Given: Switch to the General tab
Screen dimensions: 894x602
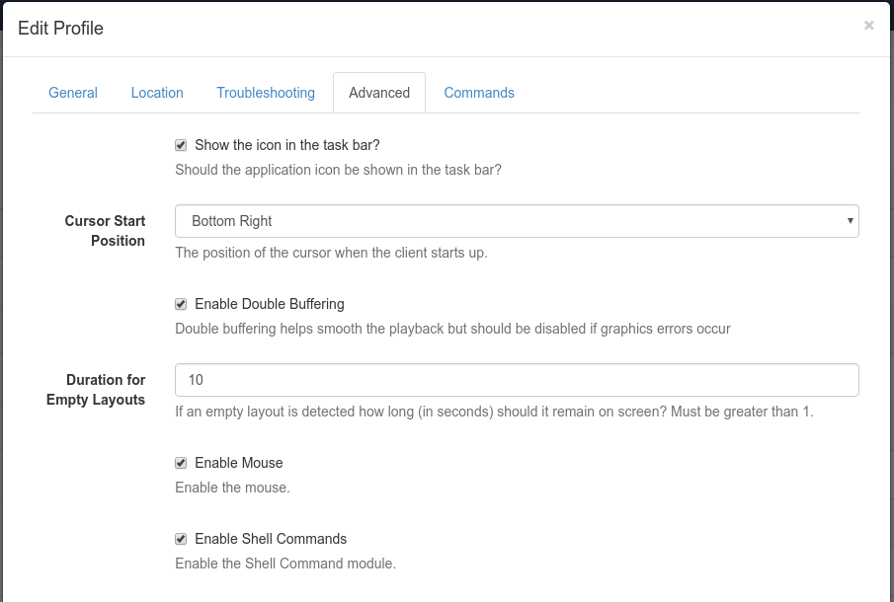Looking at the screenshot, I should pyautogui.click(x=73, y=93).
